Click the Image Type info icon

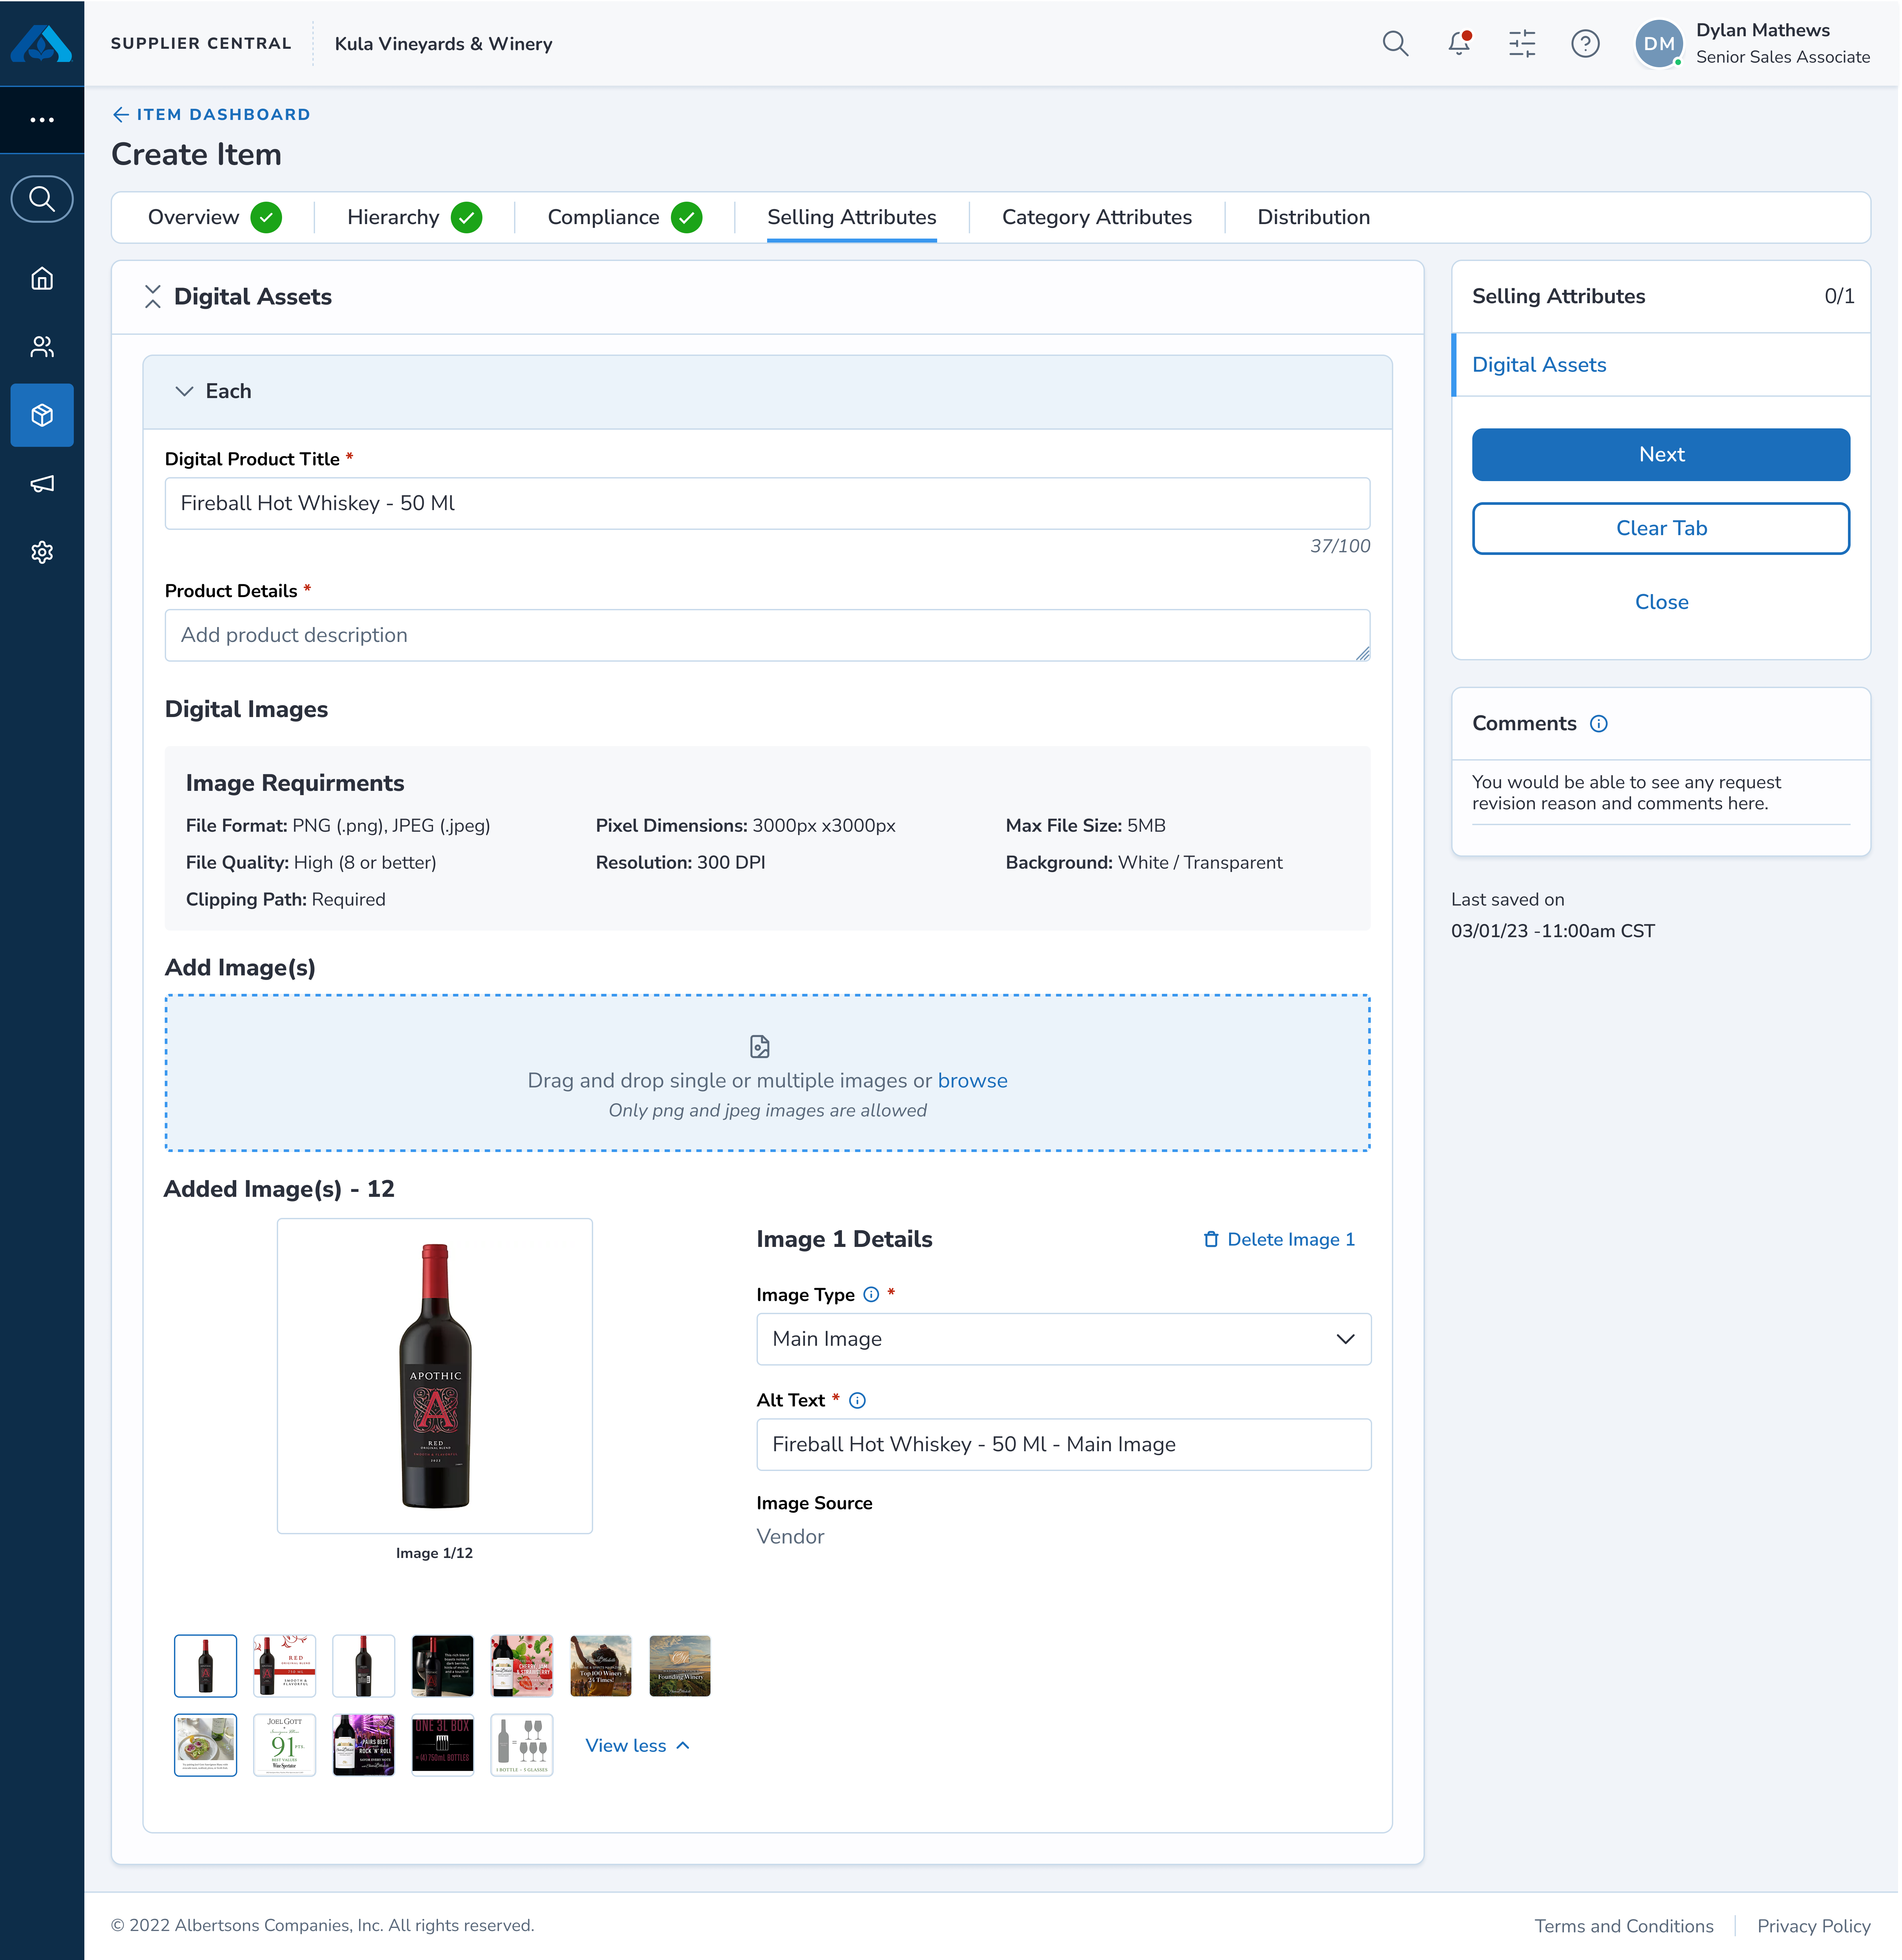[x=871, y=1294]
